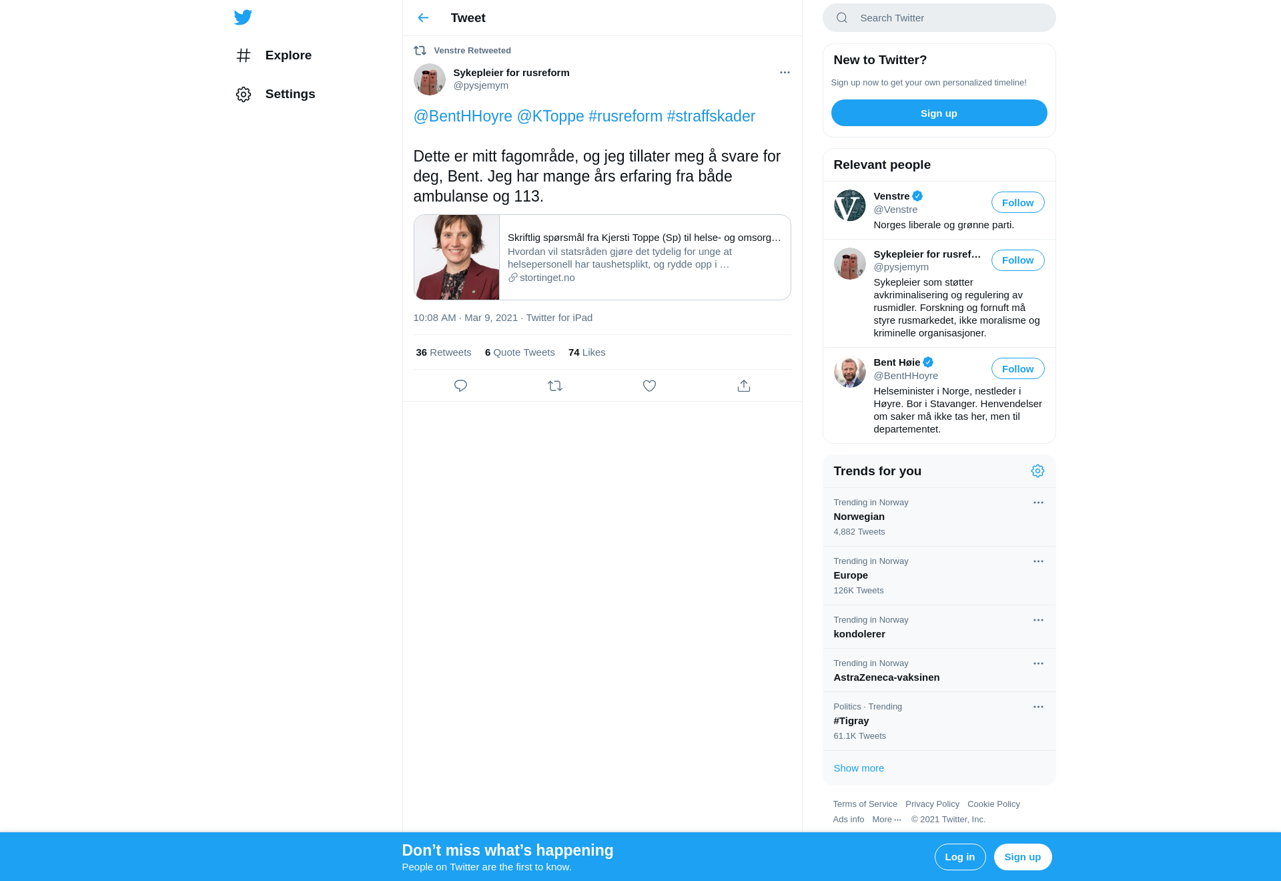Click the Twitter bird logo
The width and height of the screenshot is (1281, 881).
[243, 17]
